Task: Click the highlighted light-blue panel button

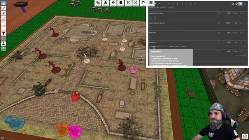Action: click(240, 3)
